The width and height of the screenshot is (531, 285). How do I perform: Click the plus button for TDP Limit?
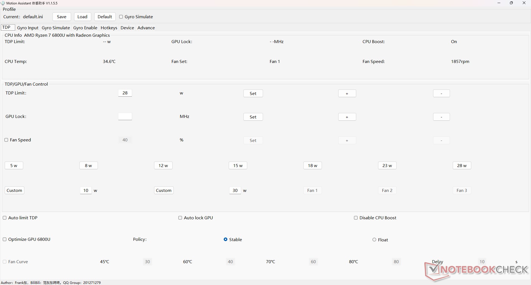[x=347, y=94]
